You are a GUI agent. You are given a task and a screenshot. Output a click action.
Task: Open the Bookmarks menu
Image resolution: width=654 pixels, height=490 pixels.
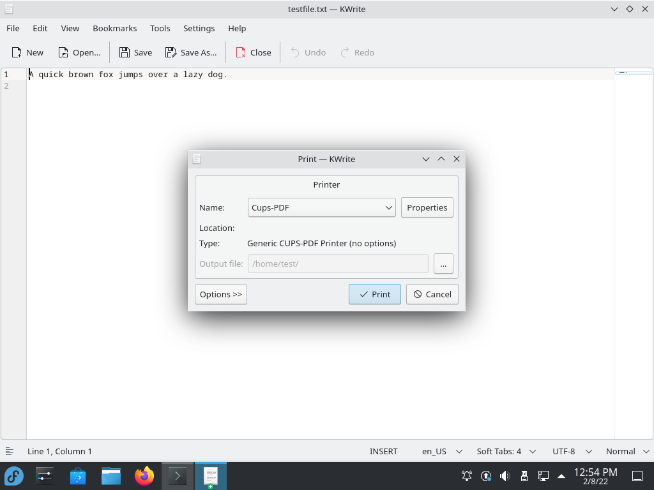click(115, 28)
